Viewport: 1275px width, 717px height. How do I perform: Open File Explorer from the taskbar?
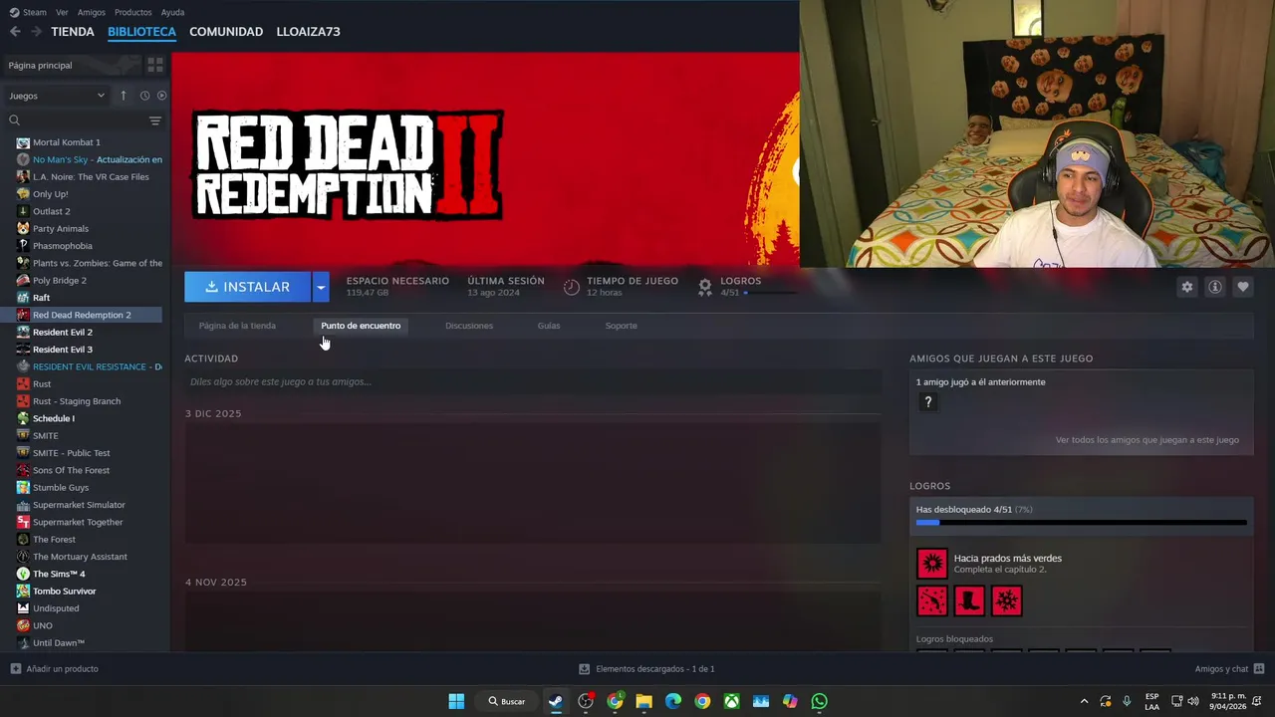(644, 701)
